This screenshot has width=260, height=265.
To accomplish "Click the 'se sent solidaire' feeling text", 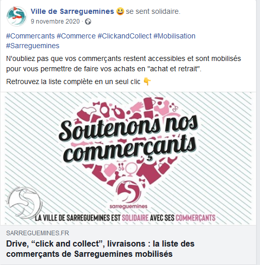I will point(153,11).
